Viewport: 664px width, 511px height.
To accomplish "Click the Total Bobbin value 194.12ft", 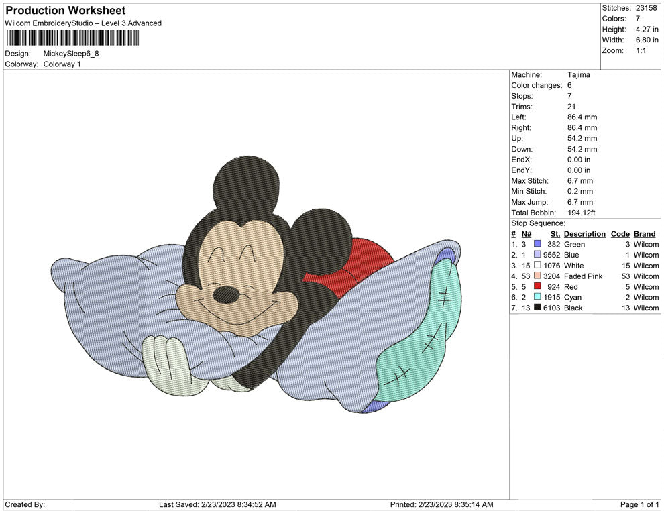I will pyautogui.click(x=583, y=213).
